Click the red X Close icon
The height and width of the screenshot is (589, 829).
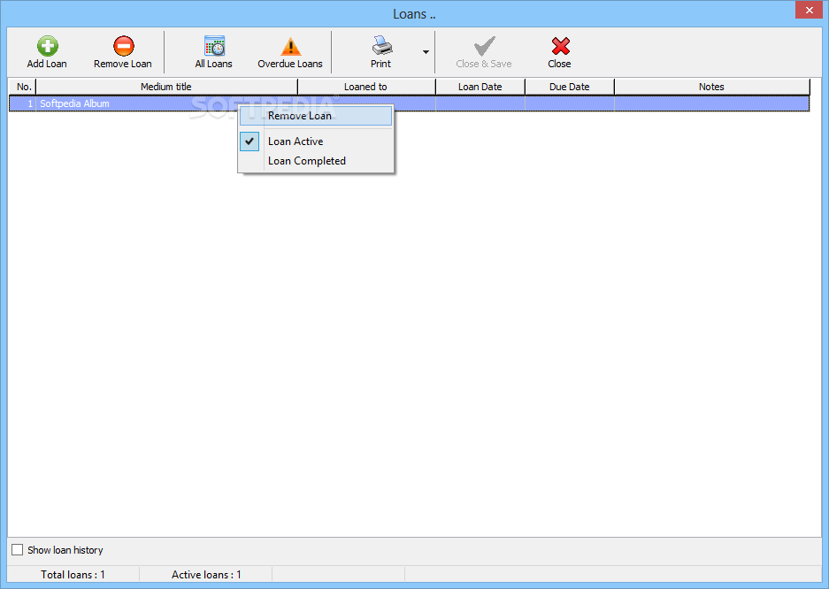click(560, 46)
